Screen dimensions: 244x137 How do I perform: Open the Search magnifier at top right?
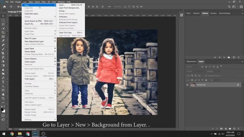(x=229, y=7)
